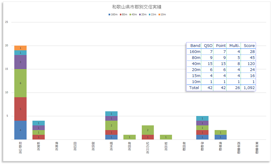
Task: Select the red 80m segment of the 和歌山市 bar
Action: point(21,109)
